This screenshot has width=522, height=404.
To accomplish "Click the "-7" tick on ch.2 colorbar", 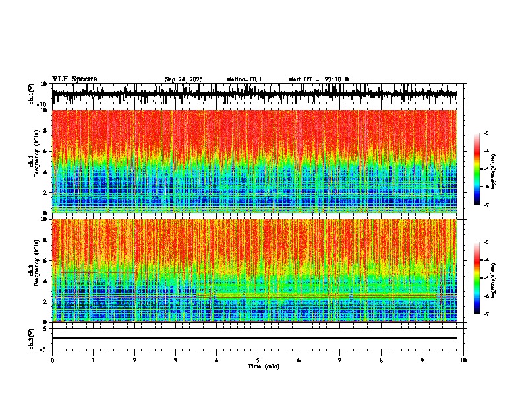I will tap(486, 314).
